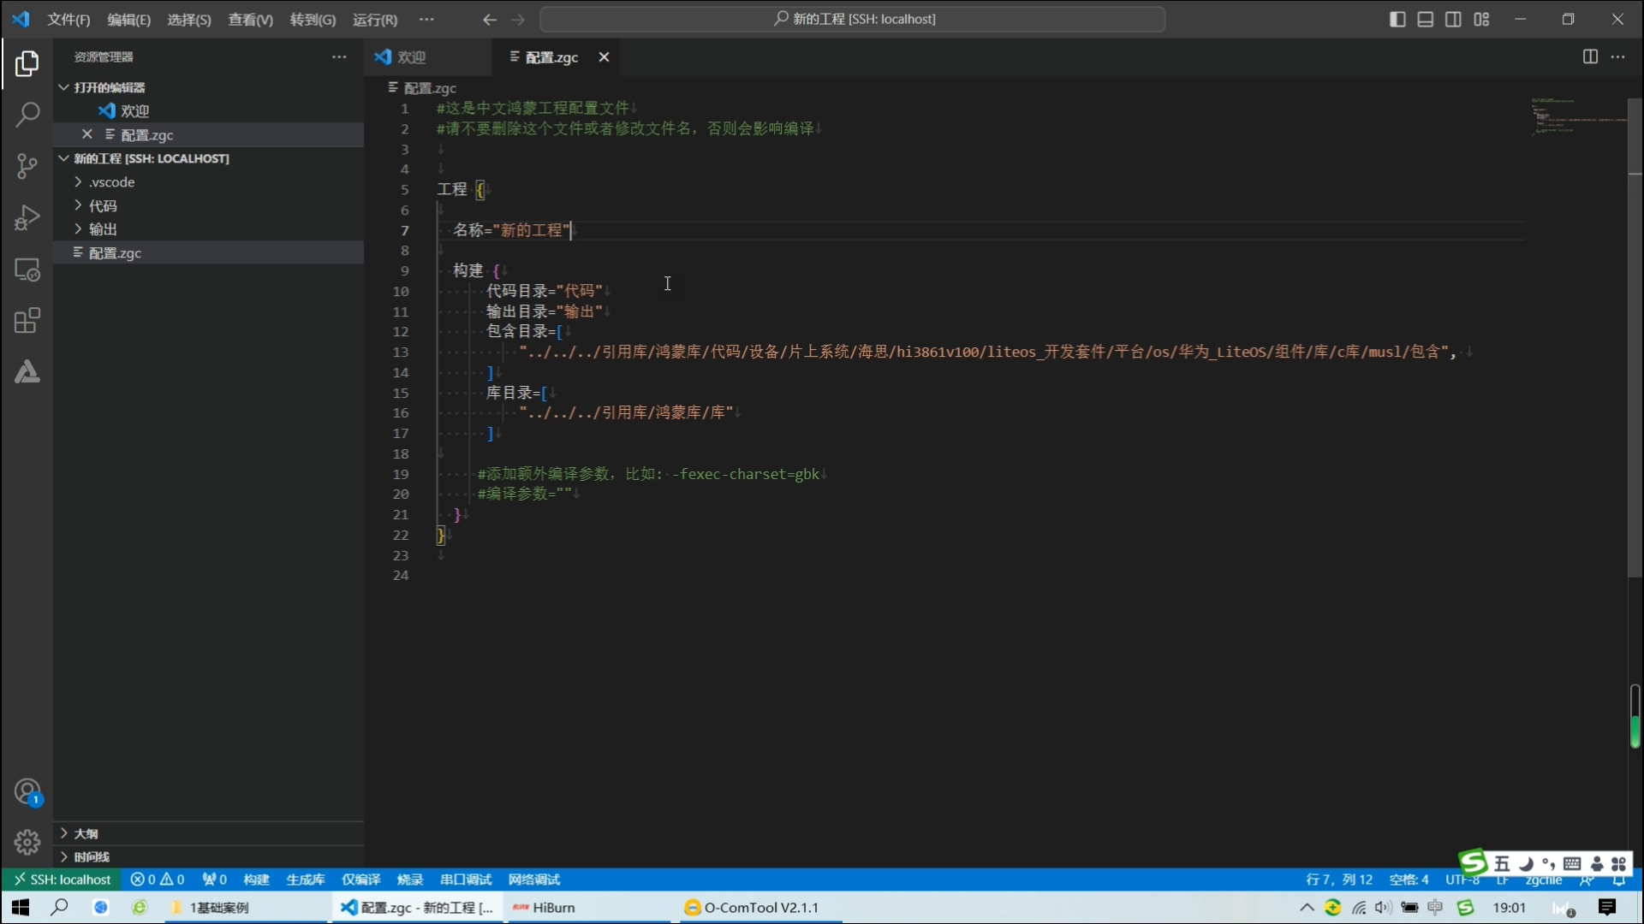The height and width of the screenshot is (924, 1644).
Task: Split the editor to the right
Action: click(x=1590, y=56)
